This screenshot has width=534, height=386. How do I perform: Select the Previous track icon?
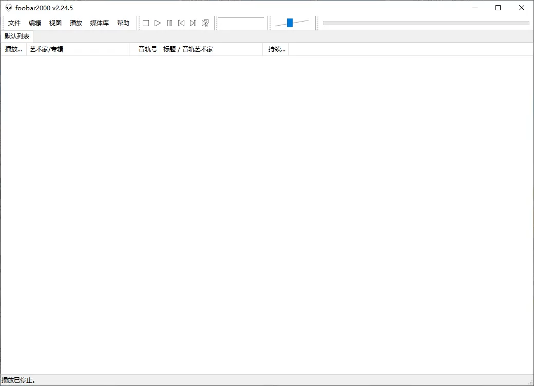tap(181, 23)
